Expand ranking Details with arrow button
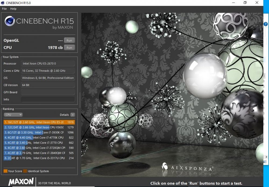Viewport: 269px width, 187px height. pyautogui.click(x=73, y=115)
